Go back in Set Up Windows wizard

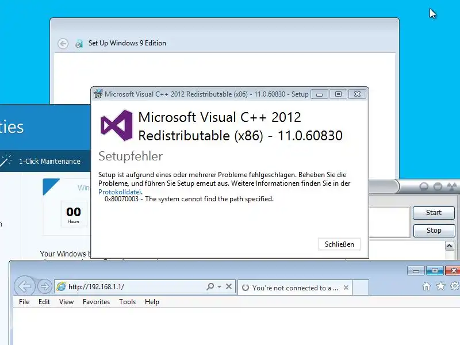63,44
